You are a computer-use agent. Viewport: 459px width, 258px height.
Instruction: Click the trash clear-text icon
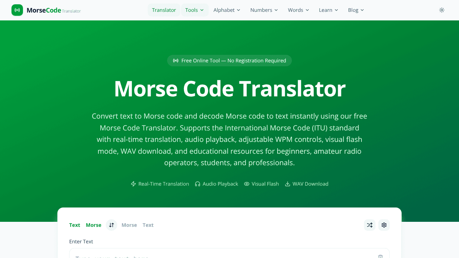pos(380,257)
